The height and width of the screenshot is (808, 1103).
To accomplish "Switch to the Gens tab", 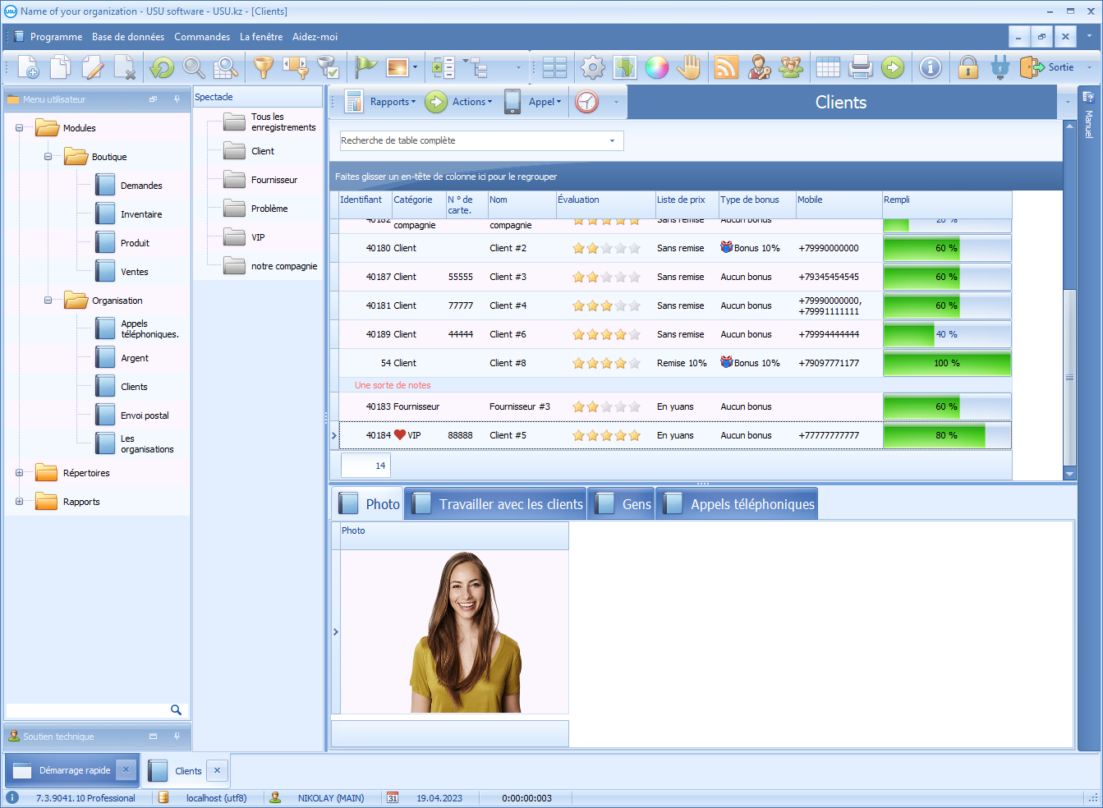I will point(622,504).
